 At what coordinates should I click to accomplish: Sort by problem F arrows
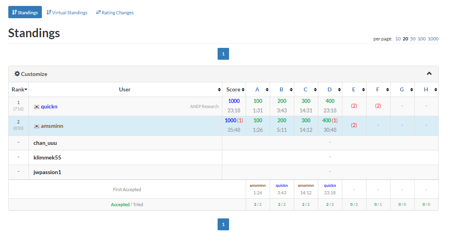tap(388, 90)
